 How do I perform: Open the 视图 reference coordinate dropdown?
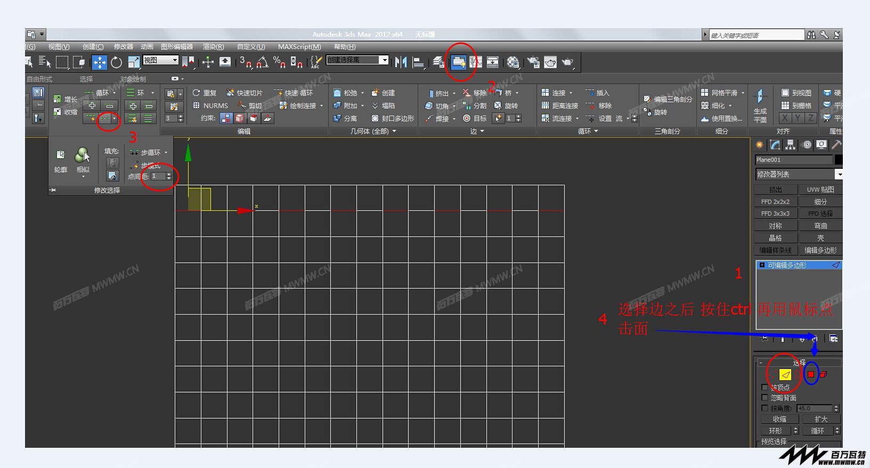pyautogui.click(x=161, y=60)
